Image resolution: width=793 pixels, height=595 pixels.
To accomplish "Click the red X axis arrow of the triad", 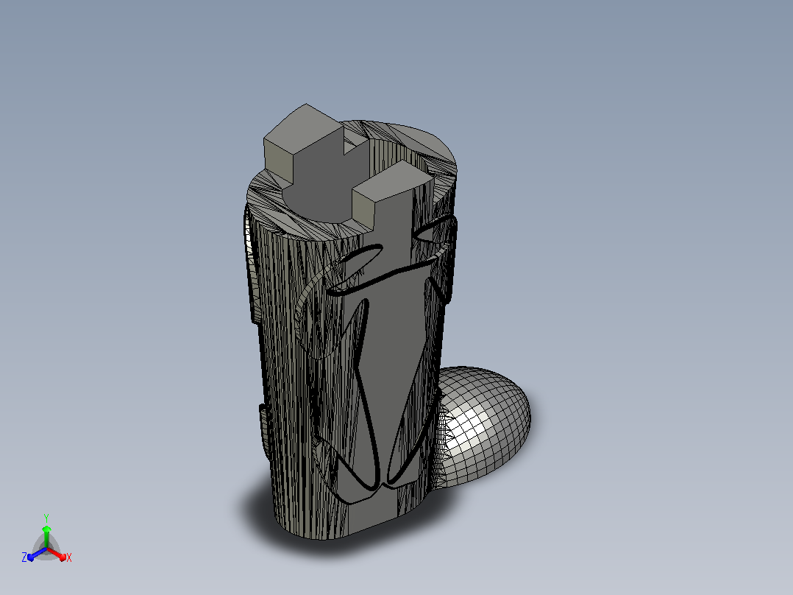I will [57, 553].
